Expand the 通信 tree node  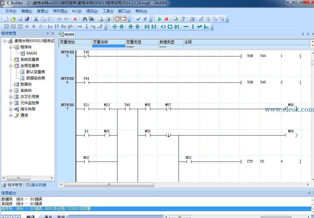point(11,115)
